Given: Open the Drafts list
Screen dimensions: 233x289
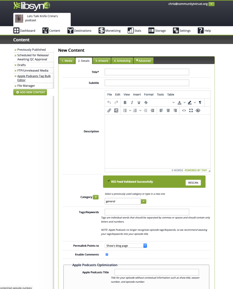Looking at the screenshot, I should click(21, 65).
